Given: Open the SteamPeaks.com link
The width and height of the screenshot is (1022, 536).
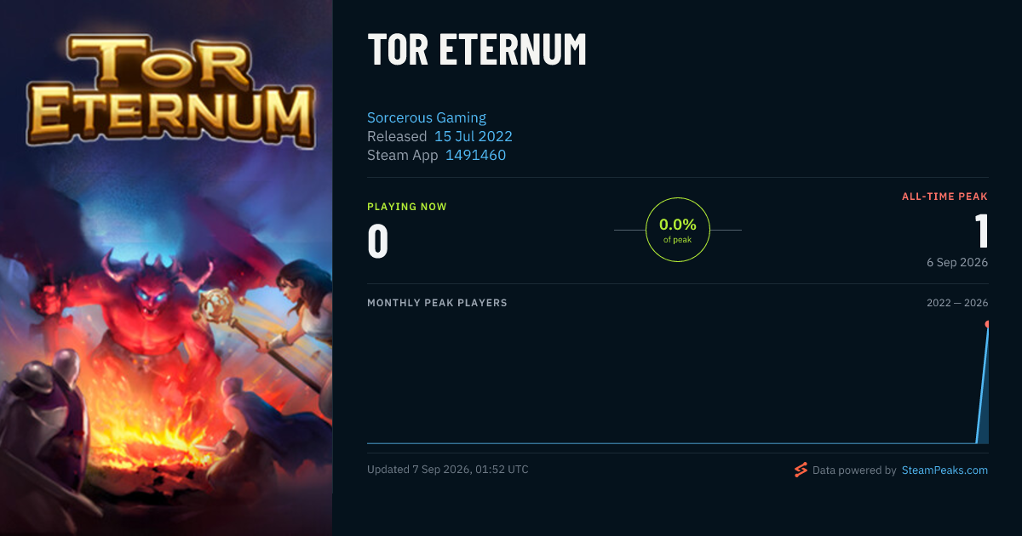Looking at the screenshot, I should (944, 470).
